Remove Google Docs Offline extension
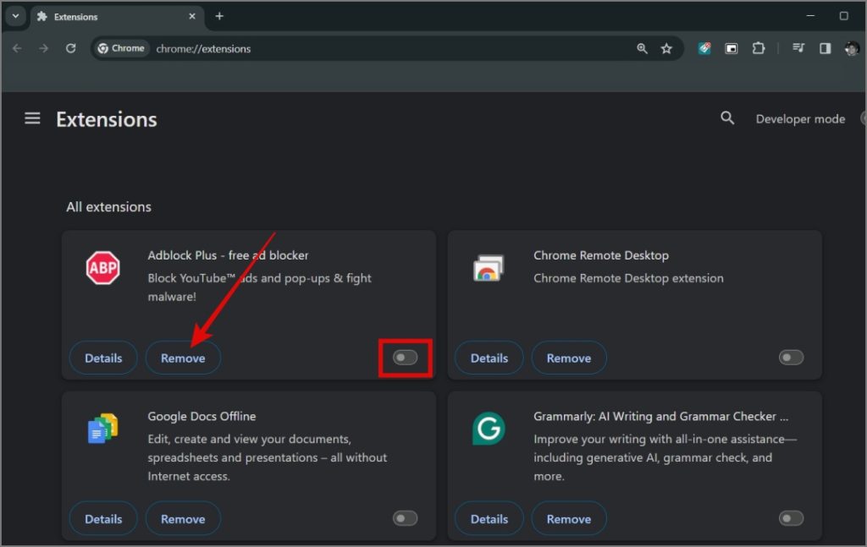This screenshot has height=547, width=867. coord(183,519)
